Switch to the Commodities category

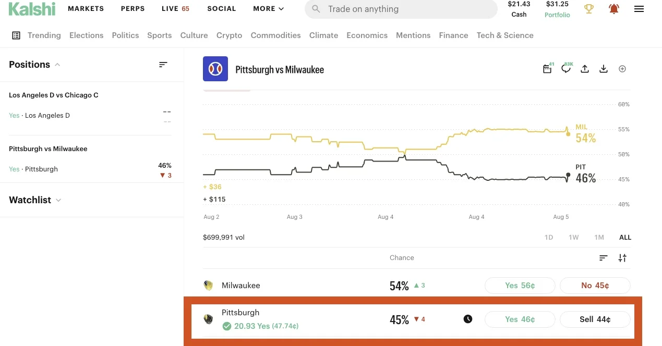(275, 35)
